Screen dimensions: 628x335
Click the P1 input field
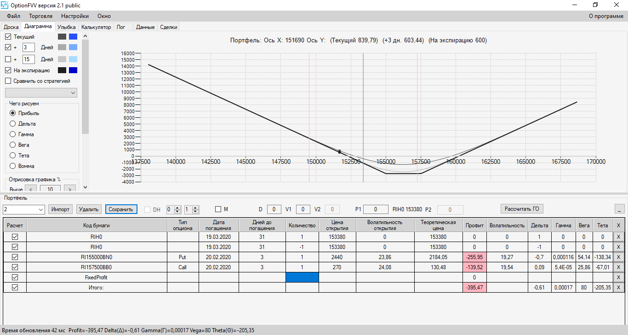(x=376, y=209)
